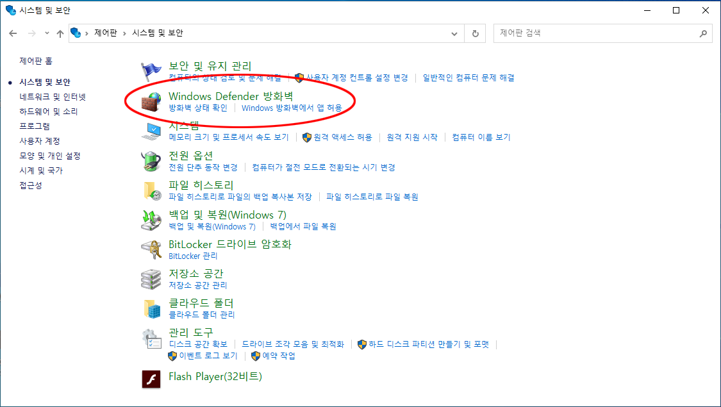721x407 pixels.
Task: Click the forward navigation arrow
Action: [x=32, y=33]
